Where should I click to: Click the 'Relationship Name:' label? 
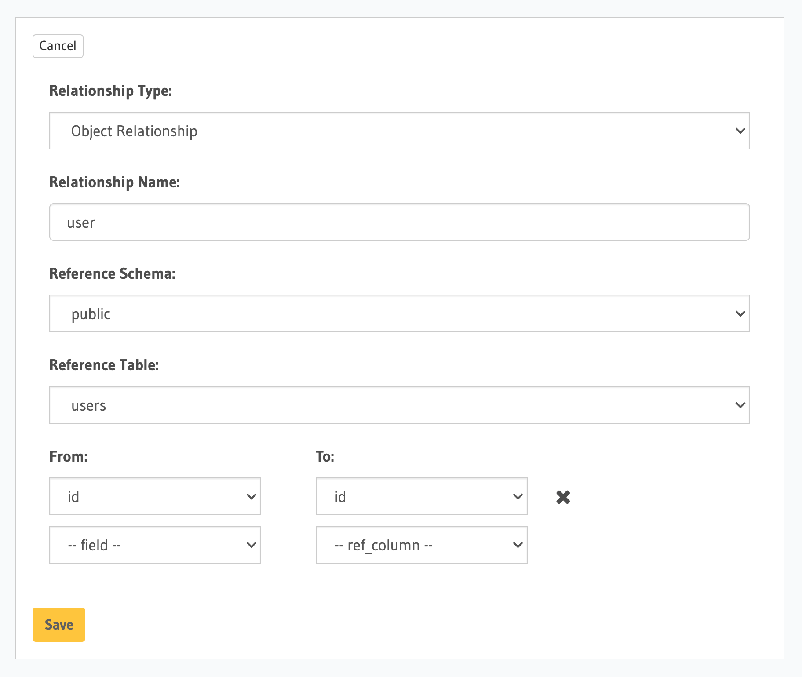pyautogui.click(x=115, y=182)
